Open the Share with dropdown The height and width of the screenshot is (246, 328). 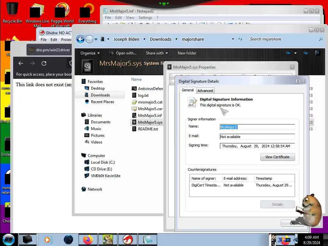click(157, 53)
